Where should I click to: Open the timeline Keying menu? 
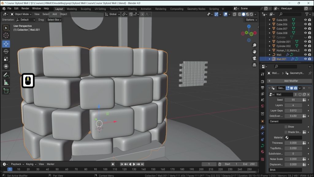click(x=31, y=164)
